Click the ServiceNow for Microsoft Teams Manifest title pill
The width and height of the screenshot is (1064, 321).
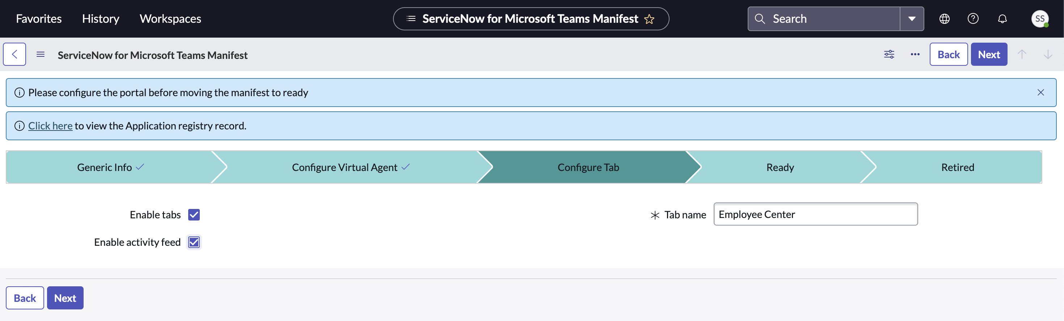pyautogui.click(x=531, y=18)
